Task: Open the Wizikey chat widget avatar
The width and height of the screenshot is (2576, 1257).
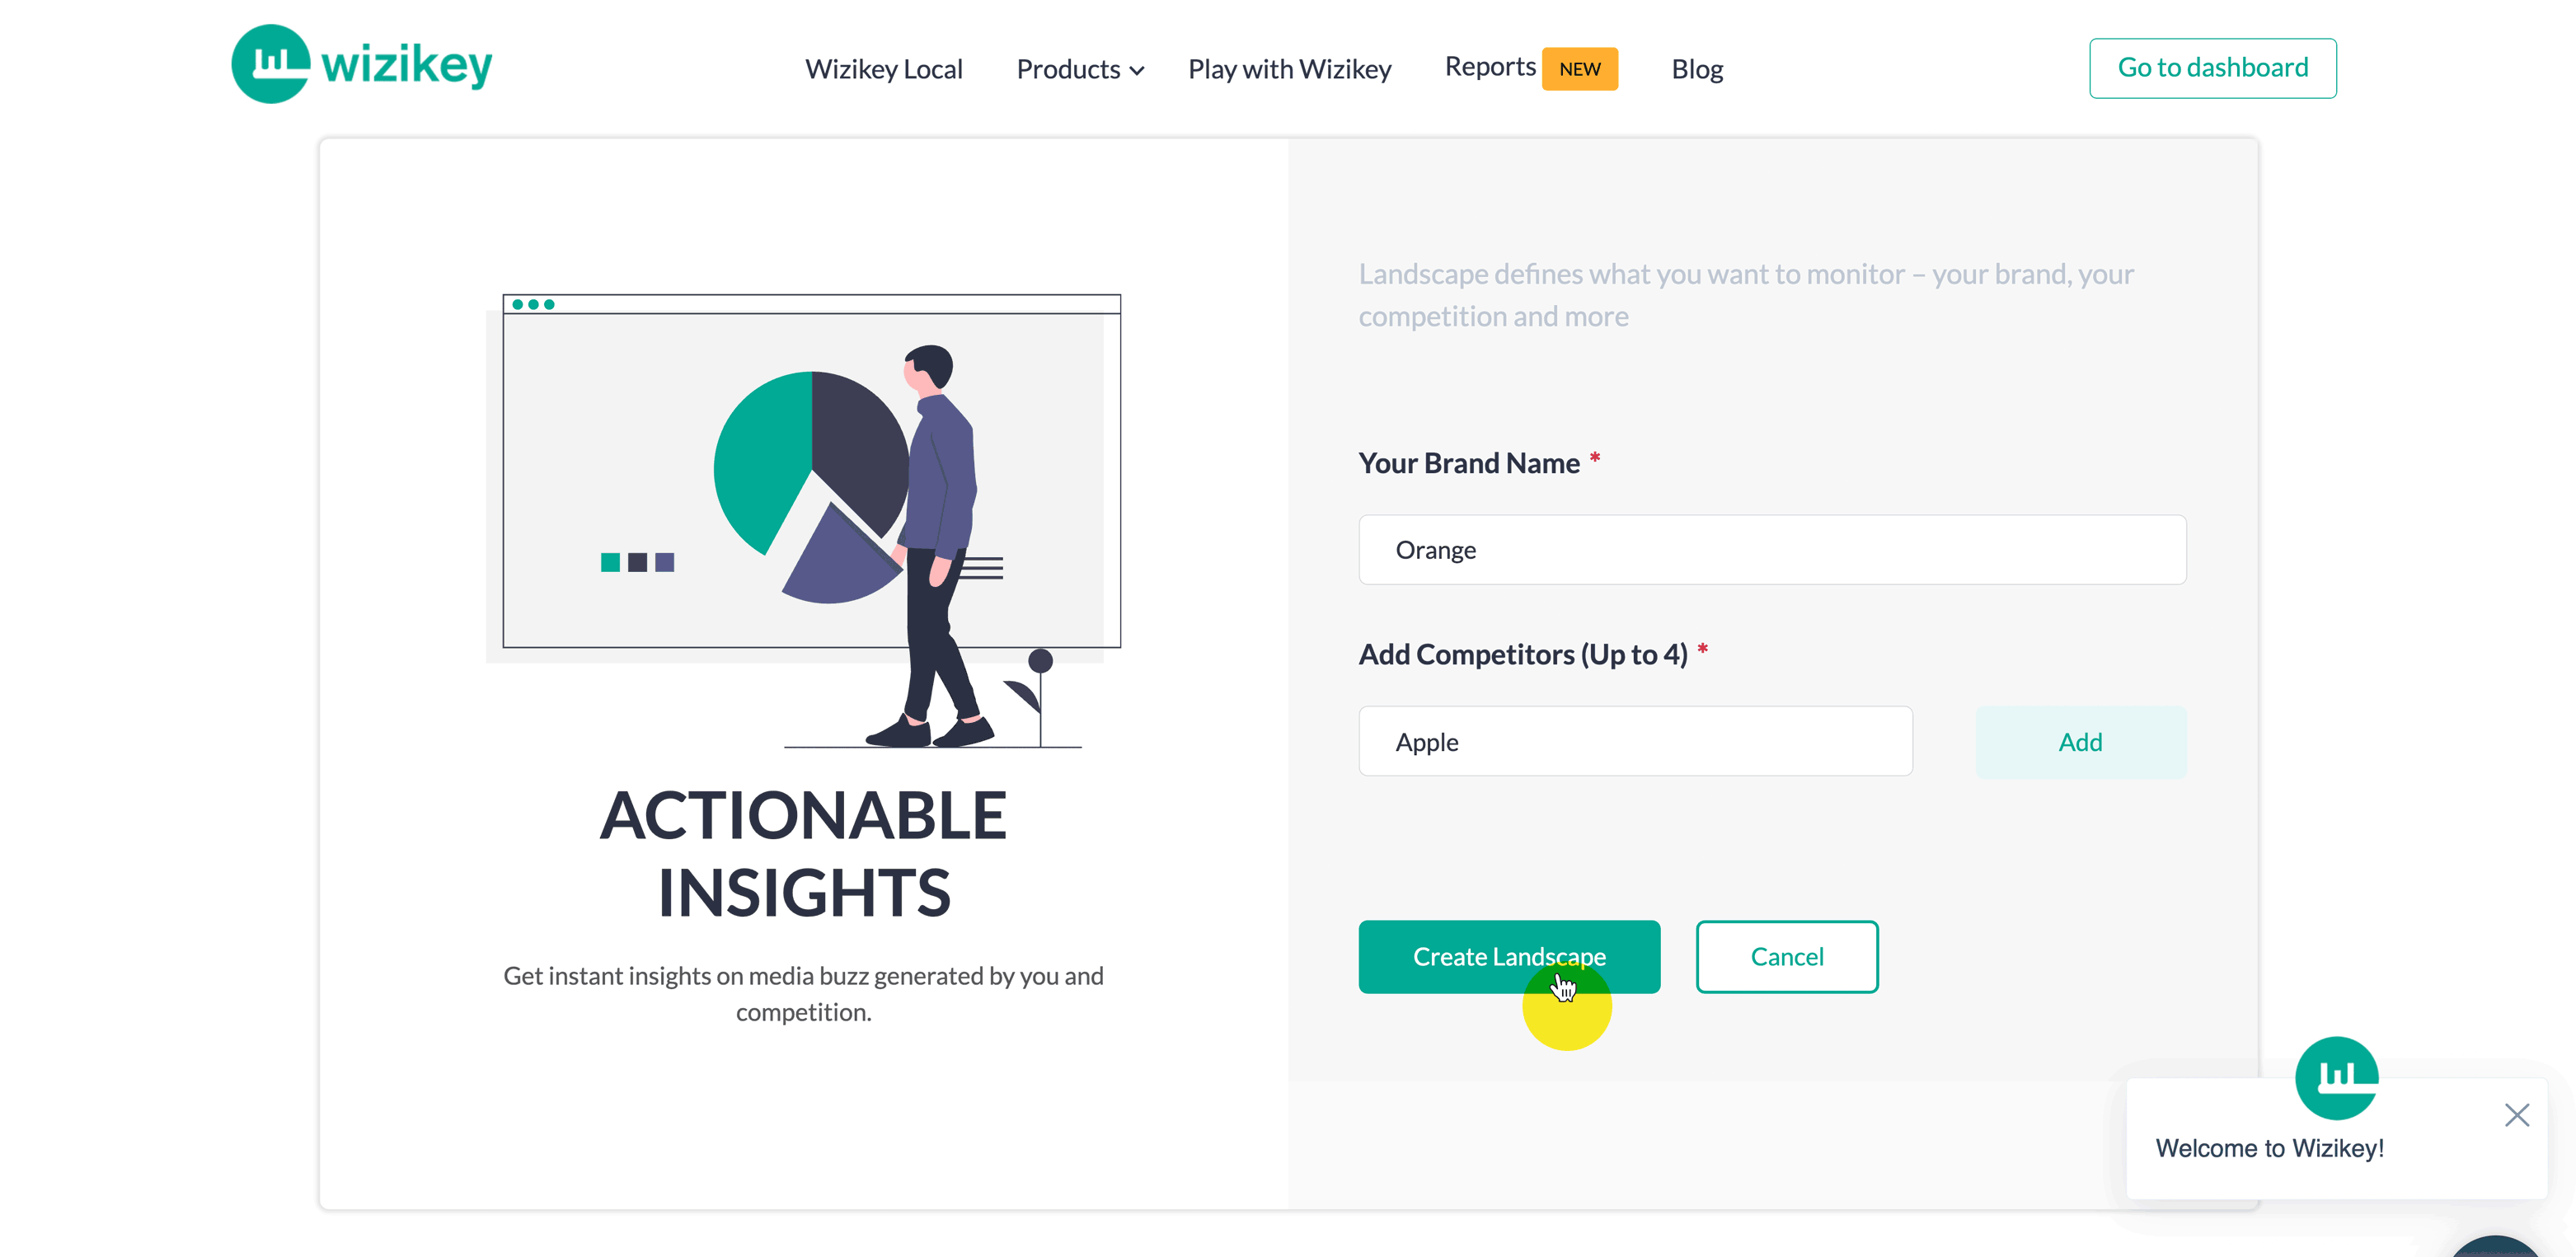Action: 2336,1078
